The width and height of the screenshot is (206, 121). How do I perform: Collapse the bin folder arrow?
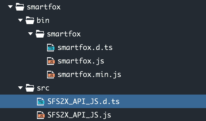(20, 20)
